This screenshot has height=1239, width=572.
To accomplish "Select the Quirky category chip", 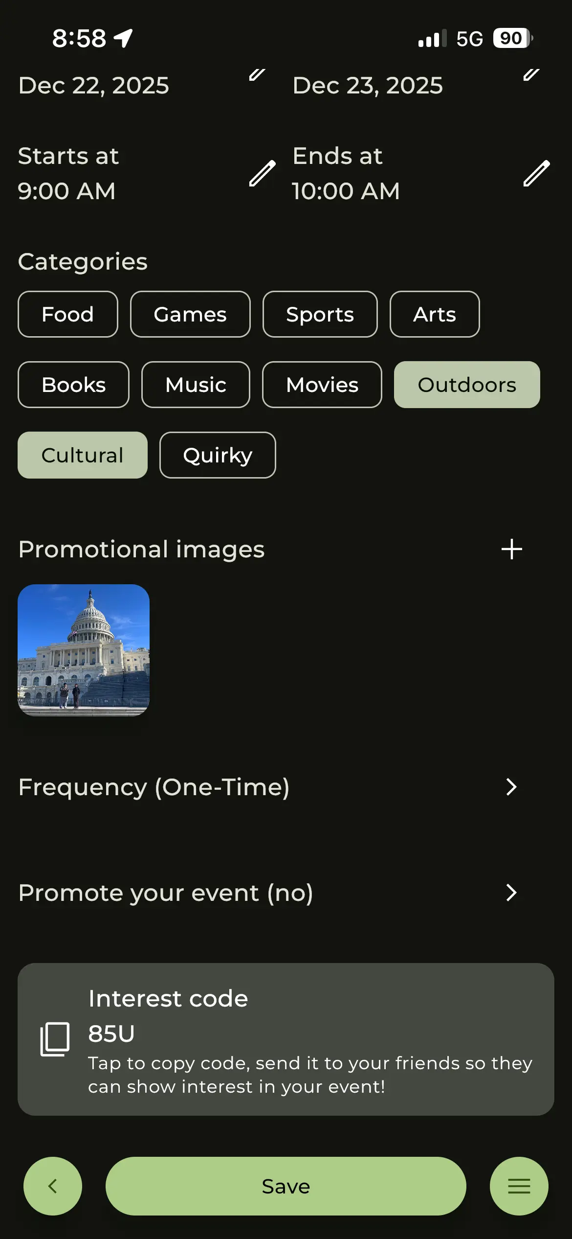I will (x=218, y=455).
